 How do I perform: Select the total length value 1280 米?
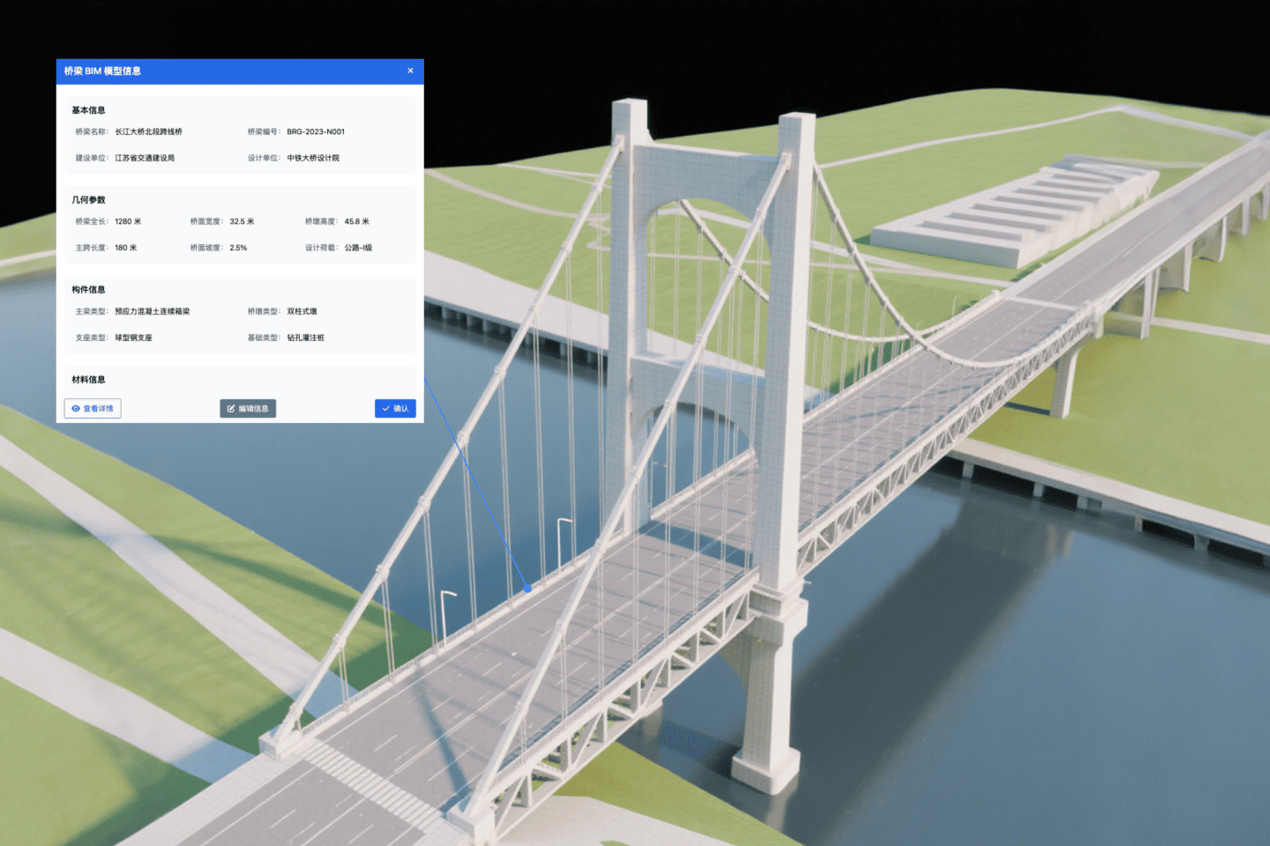(128, 222)
